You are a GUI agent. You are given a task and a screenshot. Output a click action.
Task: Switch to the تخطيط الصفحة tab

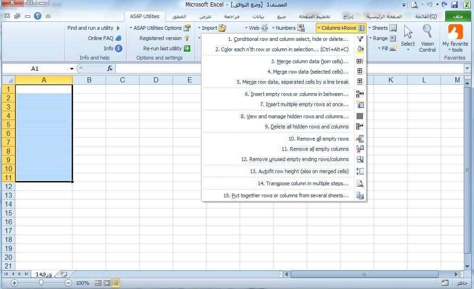(x=314, y=16)
